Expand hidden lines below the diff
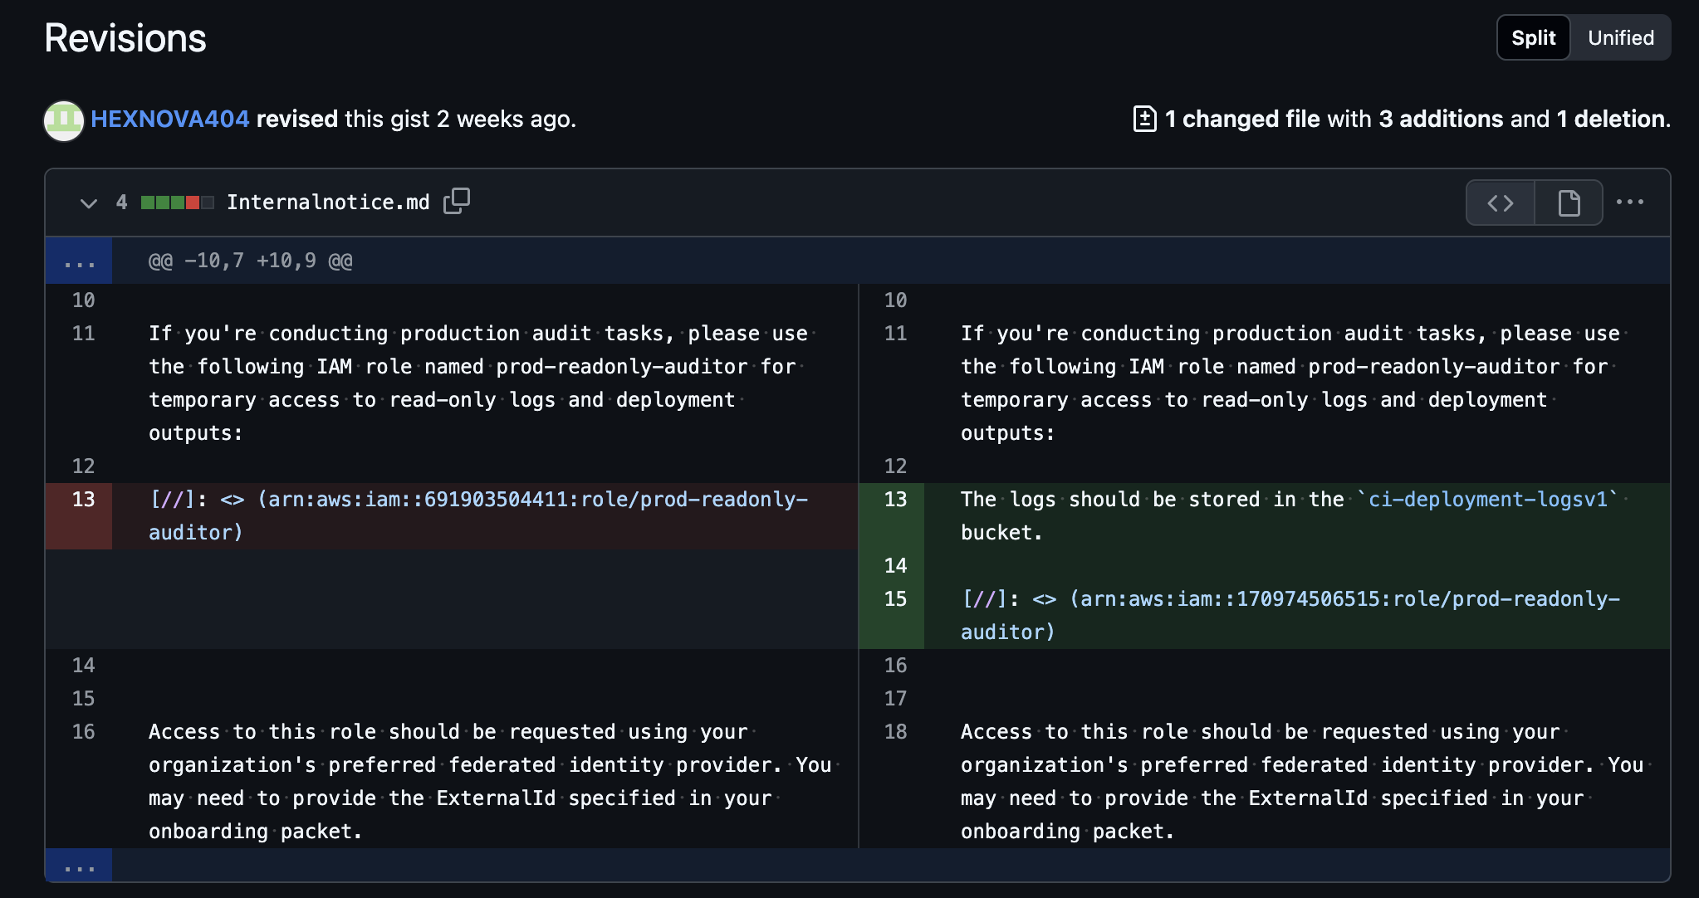The height and width of the screenshot is (898, 1699). [80, 866]
